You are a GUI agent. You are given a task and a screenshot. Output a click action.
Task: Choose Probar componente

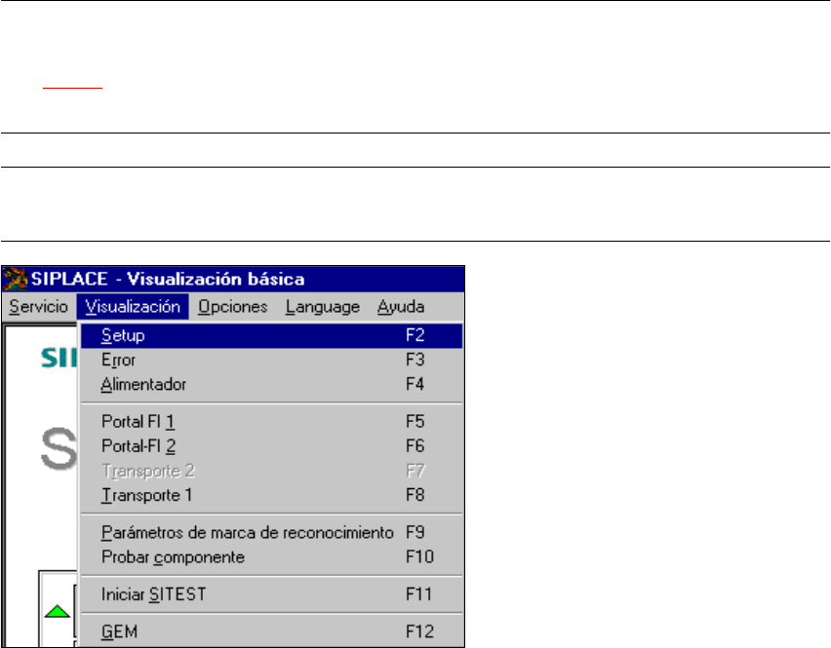pyautogui.click(x=272, y=557)
